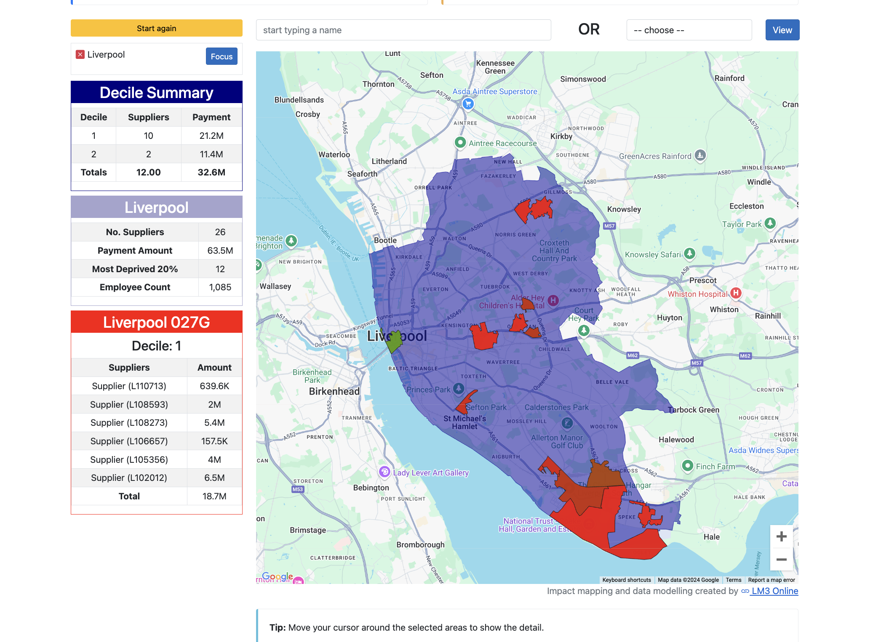
Task: Click the '32.6M' totals payment cell
Action: point(211,172)
